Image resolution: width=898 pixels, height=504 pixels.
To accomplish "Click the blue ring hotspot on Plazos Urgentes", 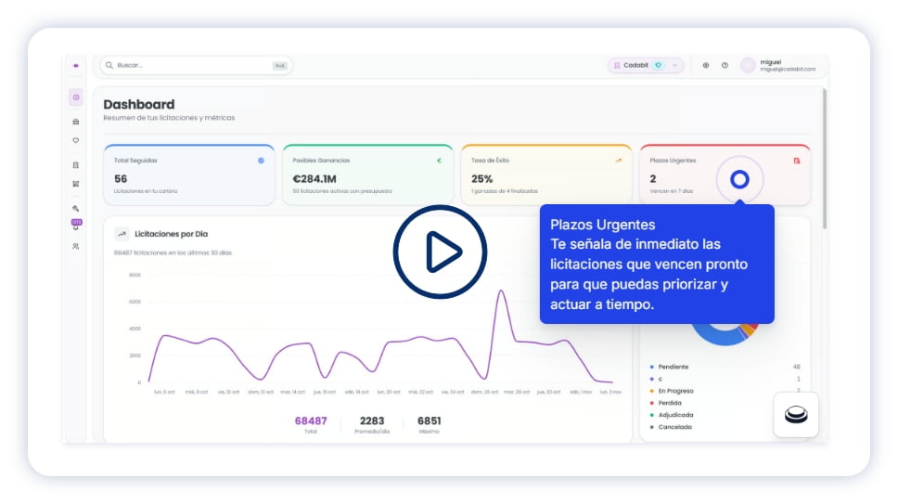I will click(739, 179).
